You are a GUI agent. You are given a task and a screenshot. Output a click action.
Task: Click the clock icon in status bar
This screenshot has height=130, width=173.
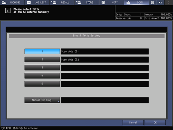click(x=2, y=128)
